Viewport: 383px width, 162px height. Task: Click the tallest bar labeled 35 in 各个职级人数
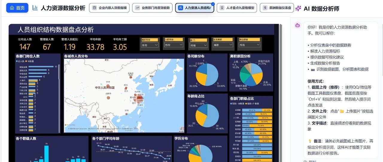pyautogui.click(x=46, y=154)
